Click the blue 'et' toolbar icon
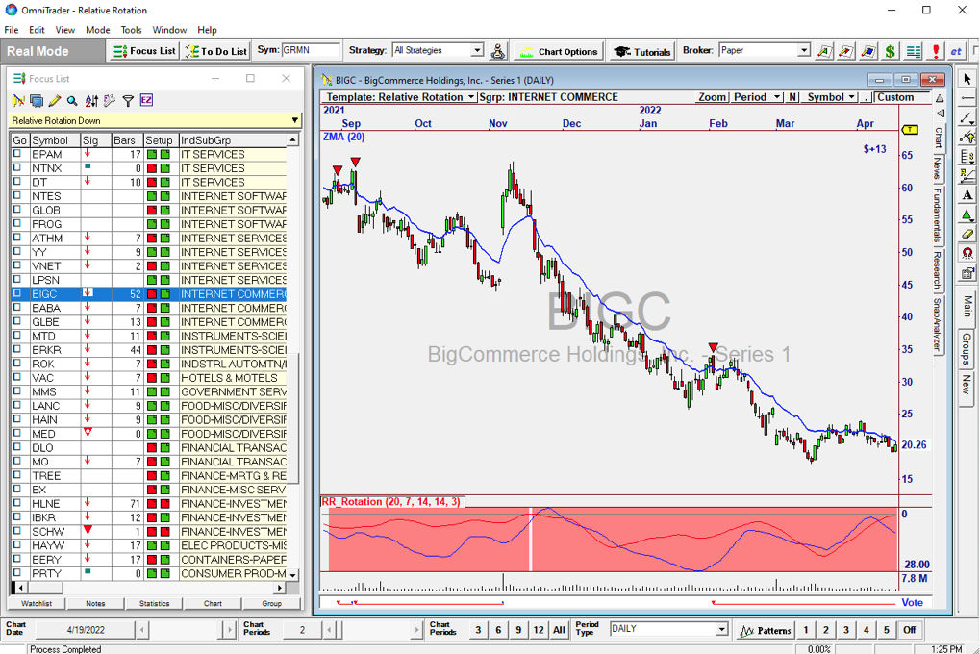 [956, 51]
